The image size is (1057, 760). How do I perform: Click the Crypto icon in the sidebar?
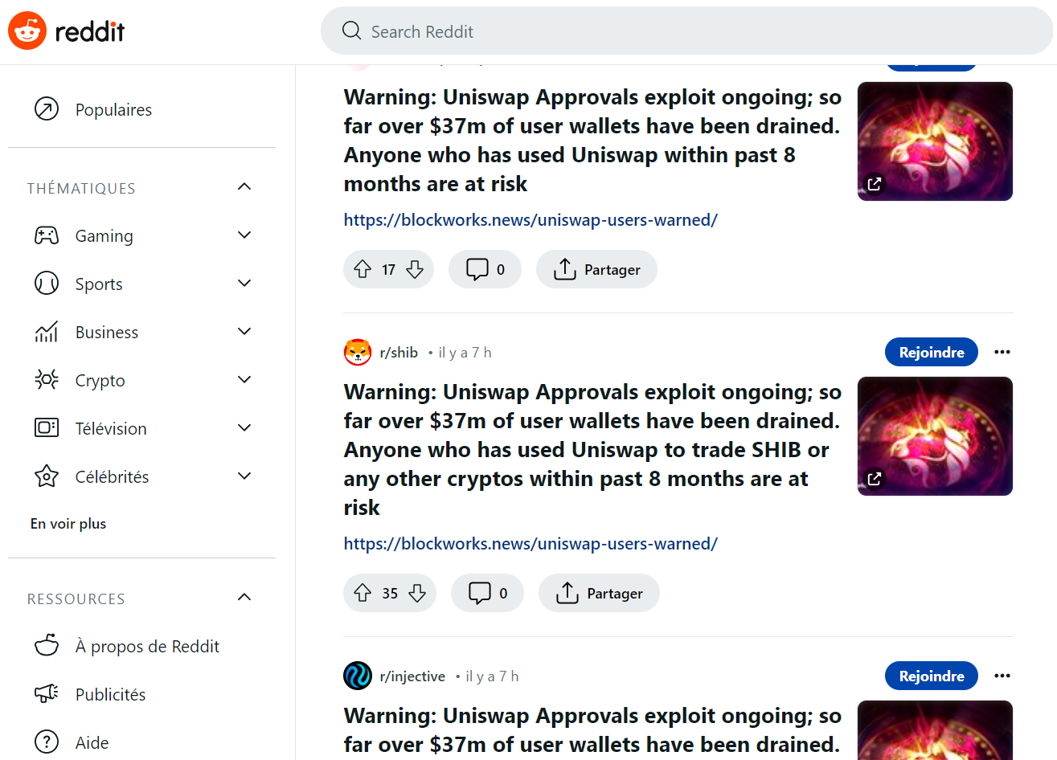click(47, 379)
